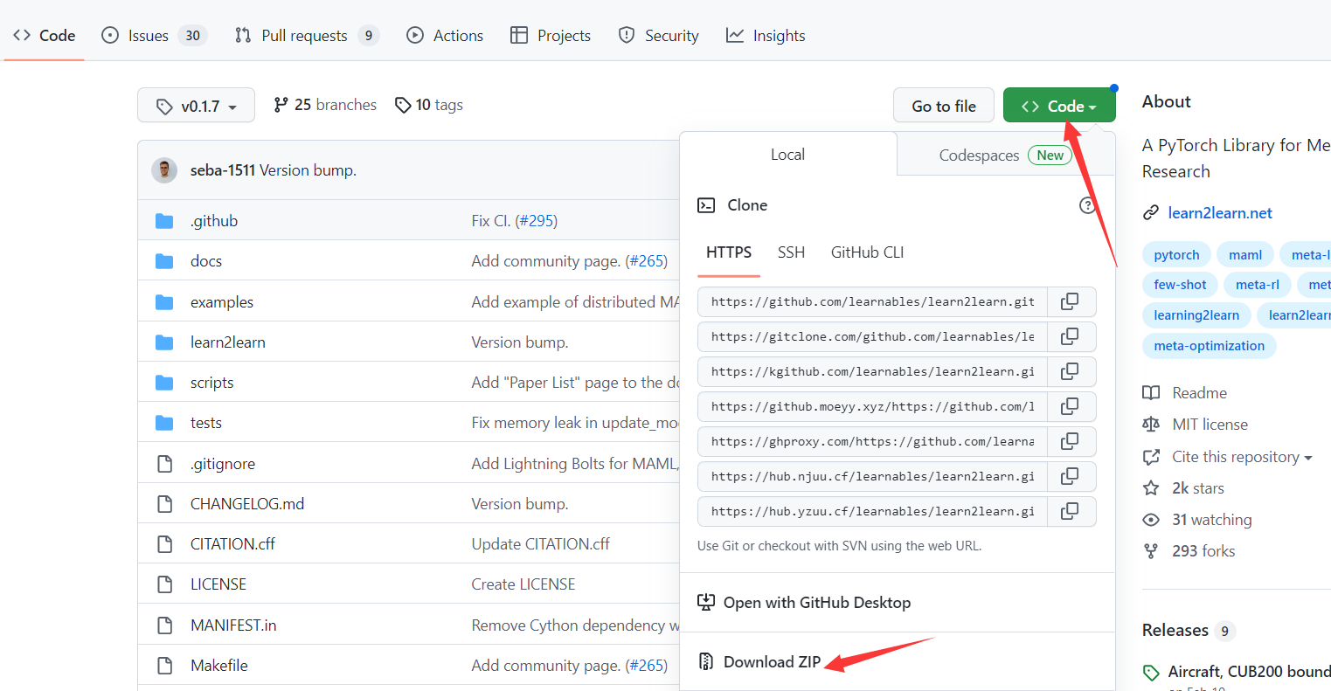Image resolution: width=1331 pixels, height=691 pixels.
Task: Click the scripts folder icon
Action: pos(164,383)
